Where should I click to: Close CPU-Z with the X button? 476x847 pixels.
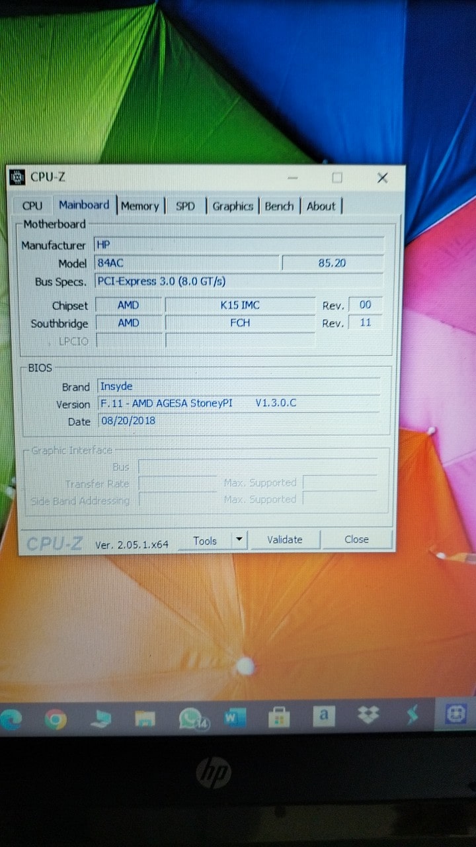point(382,178)
